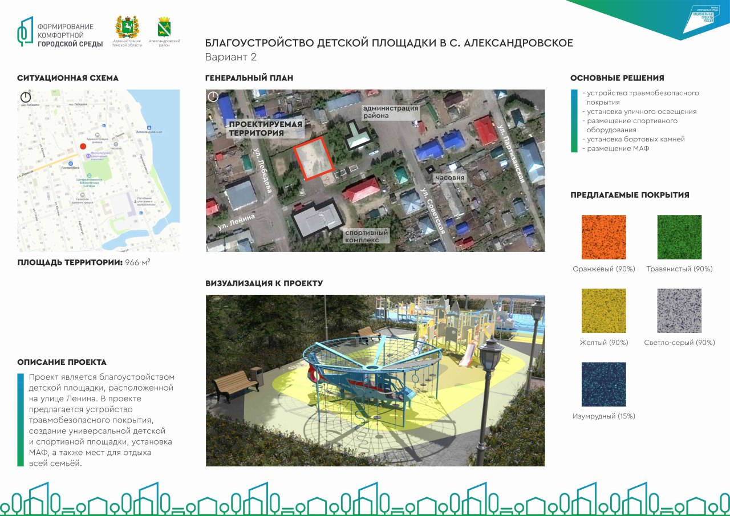Click the red location dot on situational map
Image resolution: width=730 pixels, height=516 pixels.
click(x=83, y=147)
